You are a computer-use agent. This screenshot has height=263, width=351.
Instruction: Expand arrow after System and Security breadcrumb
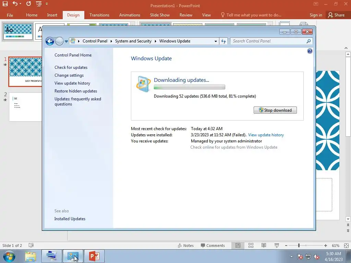(x=155, y=41)
